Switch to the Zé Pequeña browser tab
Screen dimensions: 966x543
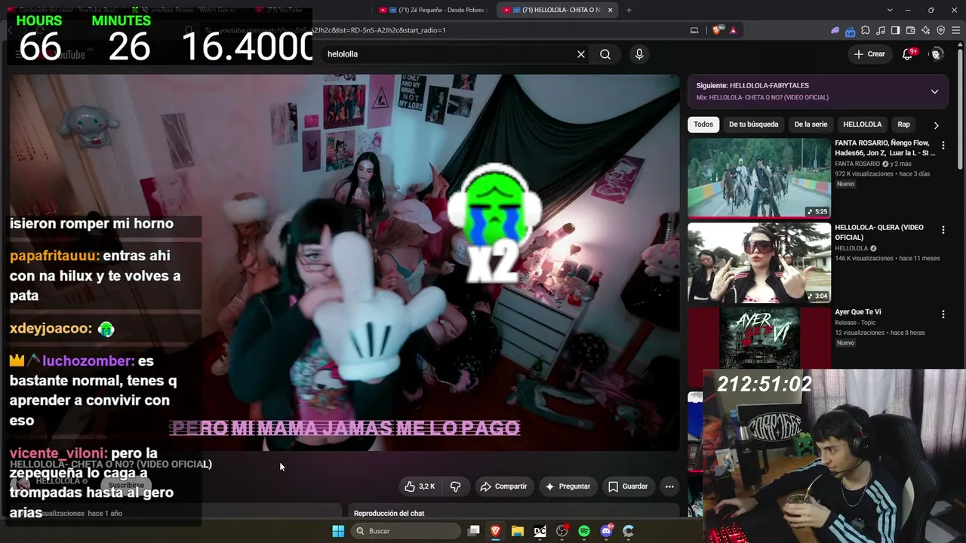point(433,10)
